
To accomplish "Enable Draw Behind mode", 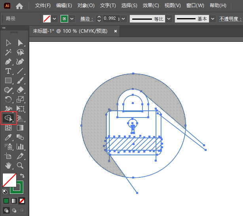I will click(x=14, y=210).
